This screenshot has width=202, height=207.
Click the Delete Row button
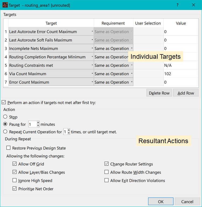point(159,93)
